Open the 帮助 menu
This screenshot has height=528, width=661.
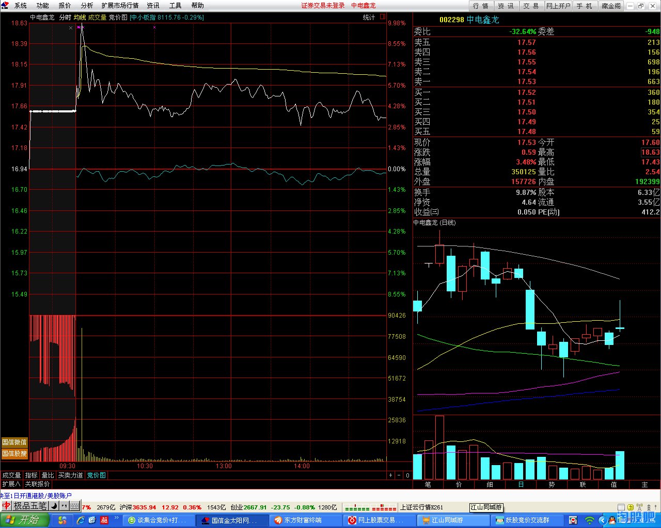198,6
